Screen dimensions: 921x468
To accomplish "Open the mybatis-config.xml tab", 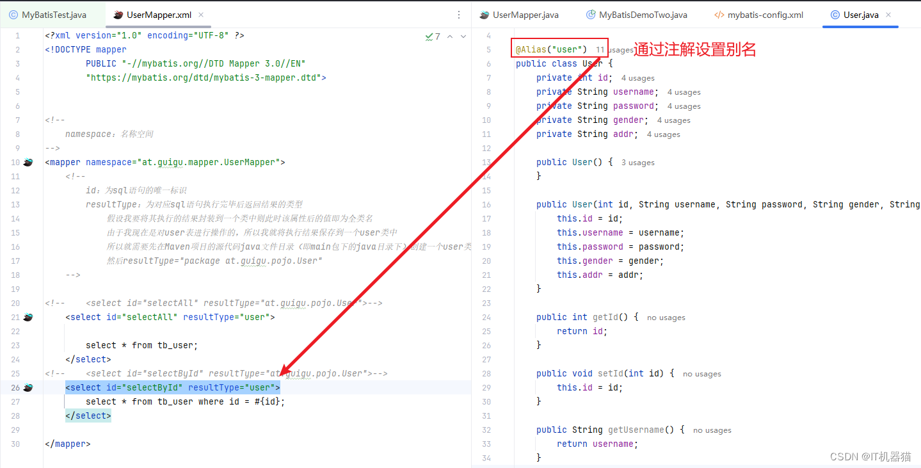I will click(x=765, y=15).
